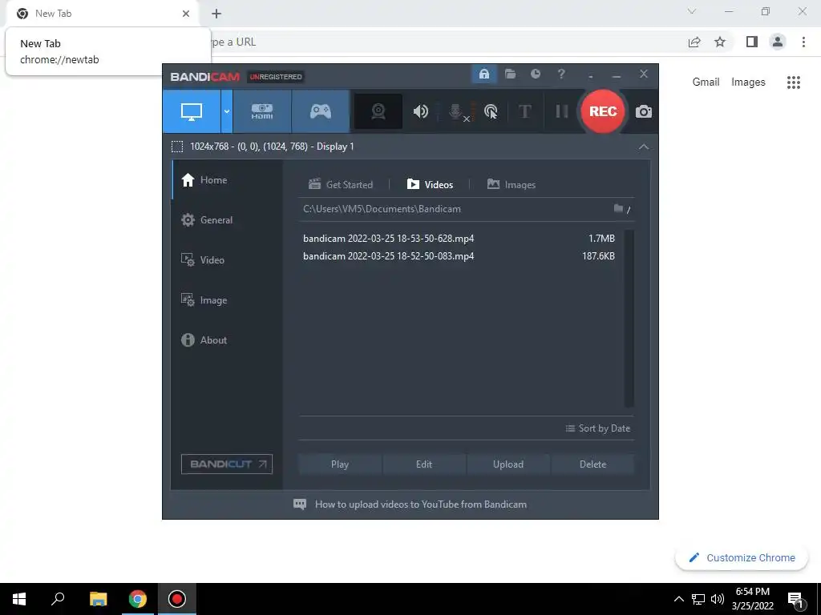Select bandicam 2022-03-25 18-53-50-628.mp4

coord(389,239)
